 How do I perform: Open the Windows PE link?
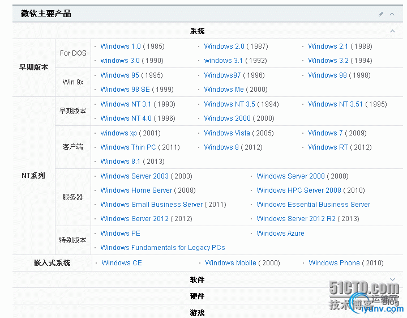tap(120, 233)
